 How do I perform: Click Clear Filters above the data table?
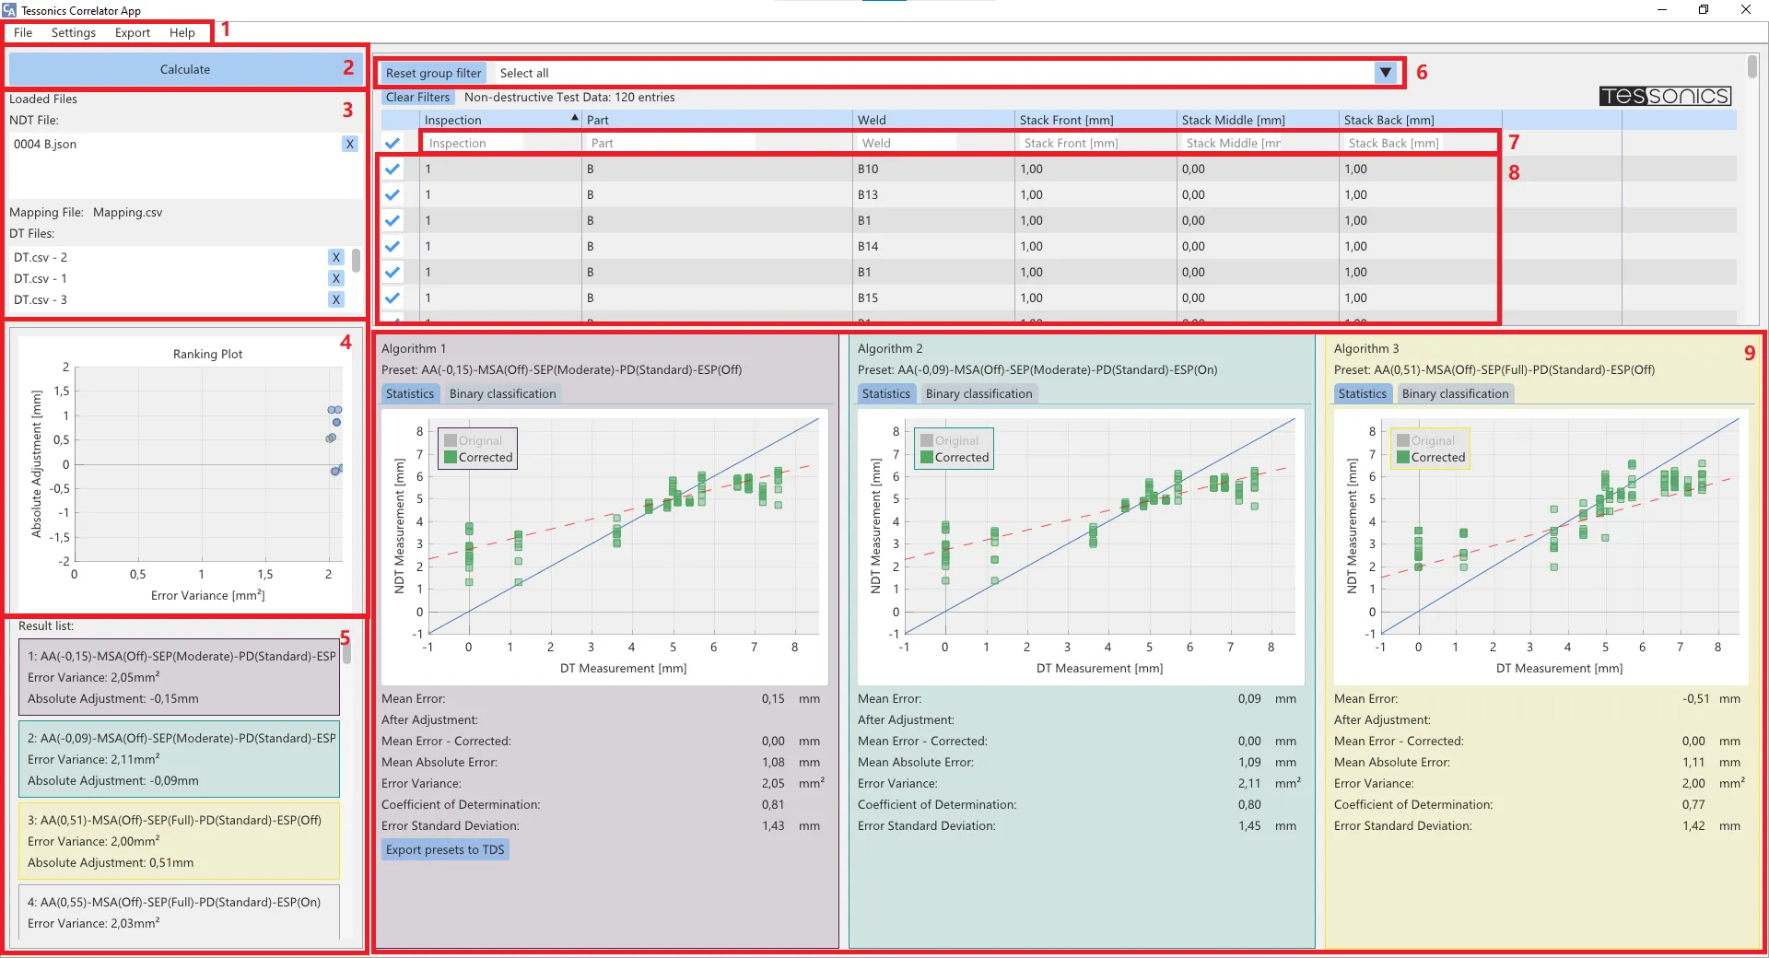[x=417, y=97]
